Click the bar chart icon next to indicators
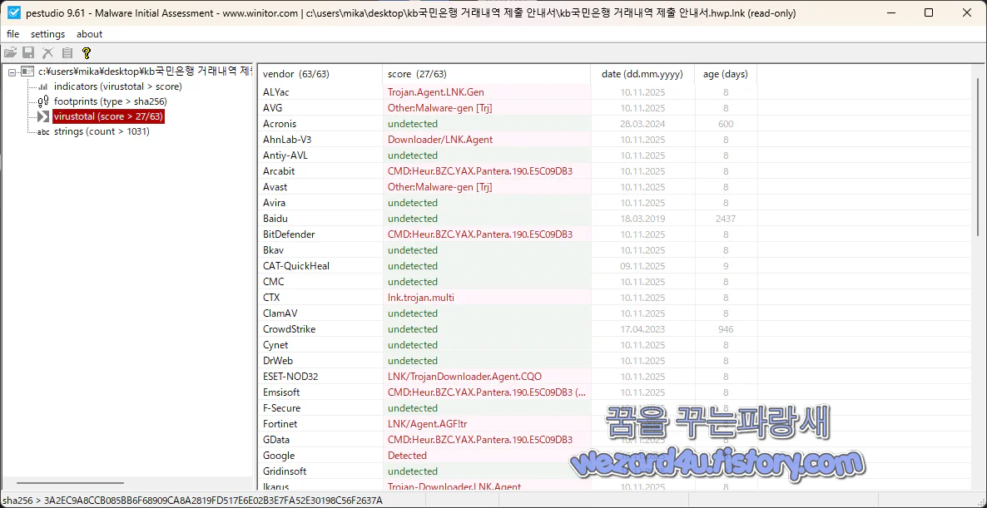987x508 pixels. click(43, 86)
